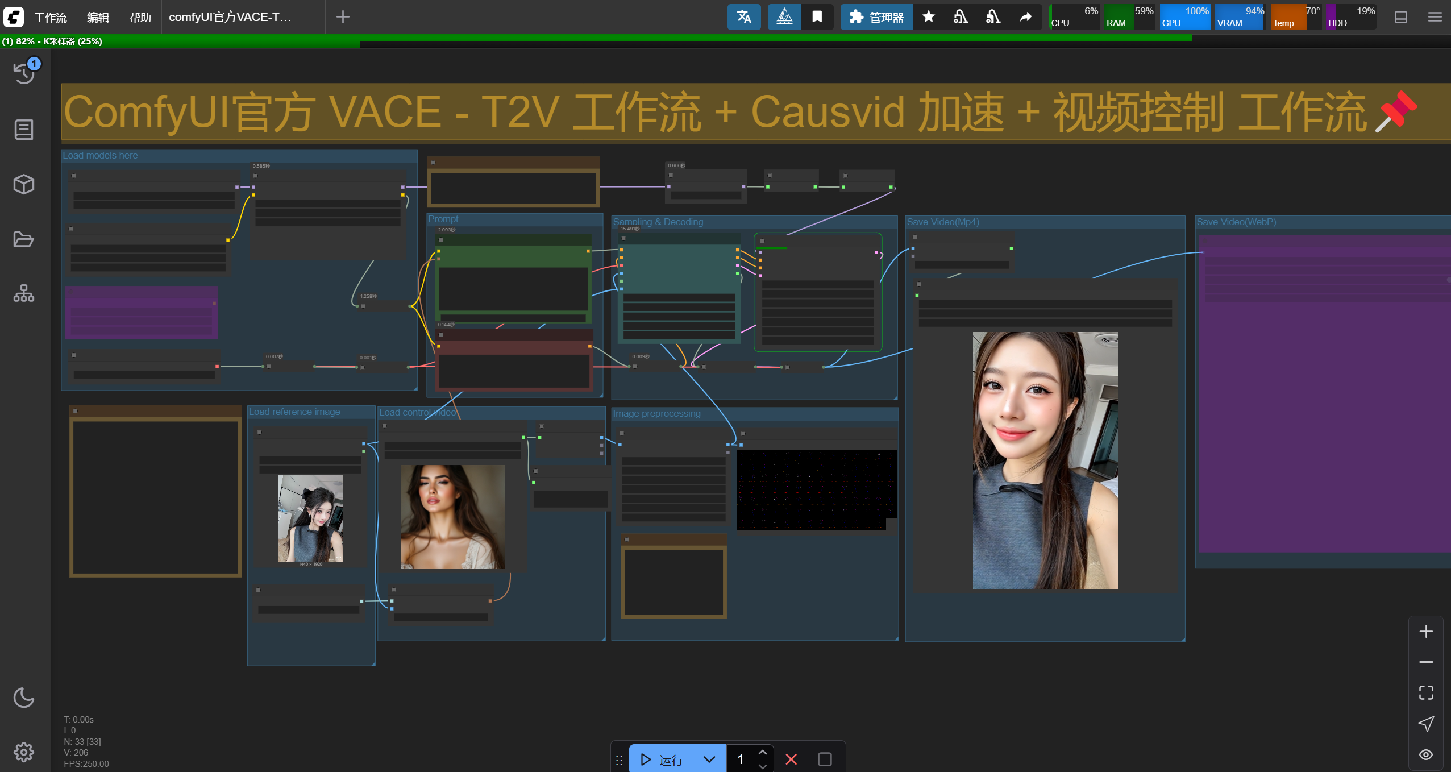Viewport: 1451px width, 772px height.
Task: Click the ComfyUI logo icon
Action: (x=14, y=16)
